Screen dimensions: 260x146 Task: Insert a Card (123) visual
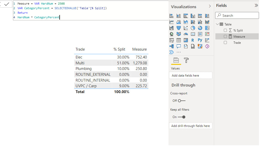pos(193,34)
